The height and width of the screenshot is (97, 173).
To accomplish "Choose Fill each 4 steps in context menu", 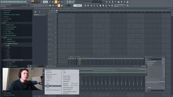I will coord(70,78).
